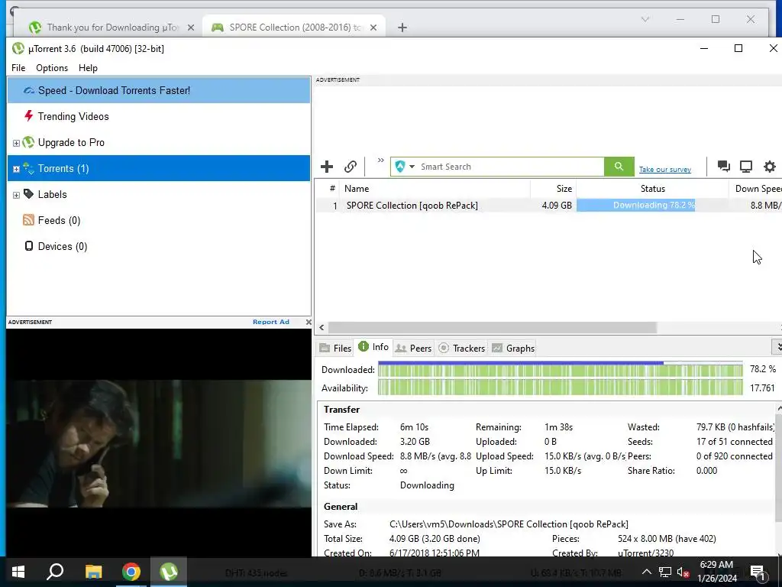Expand the hidden toolbar chevron
Screen dimensions: 782x587
380,161
